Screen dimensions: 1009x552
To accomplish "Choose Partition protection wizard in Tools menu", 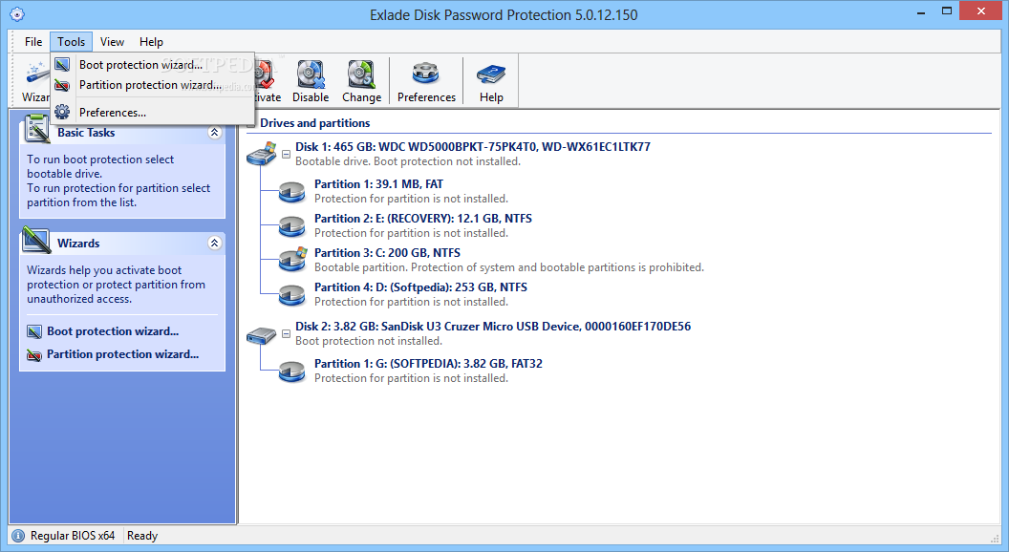I will pos(153,85).
